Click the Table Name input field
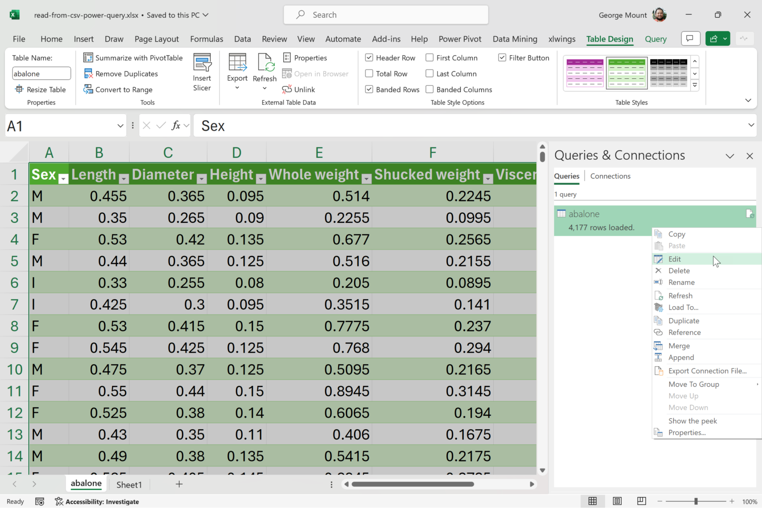Screen dimensions: 762x508 click(x=41, y=73)
